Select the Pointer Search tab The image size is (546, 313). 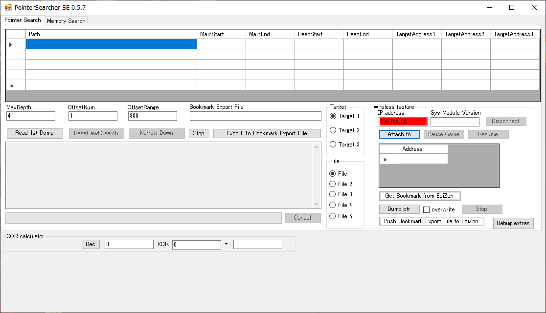(x=23, y=20)
